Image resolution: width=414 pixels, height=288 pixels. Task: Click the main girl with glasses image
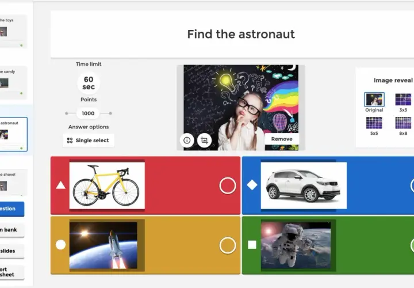tap(241, 108)
